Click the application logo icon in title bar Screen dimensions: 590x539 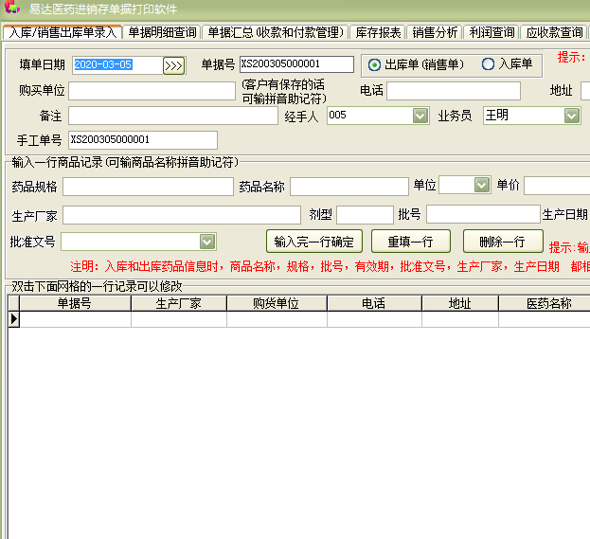(x=12, y=8)
